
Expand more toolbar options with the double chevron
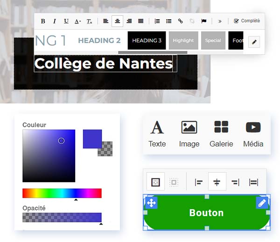(220, 22)
